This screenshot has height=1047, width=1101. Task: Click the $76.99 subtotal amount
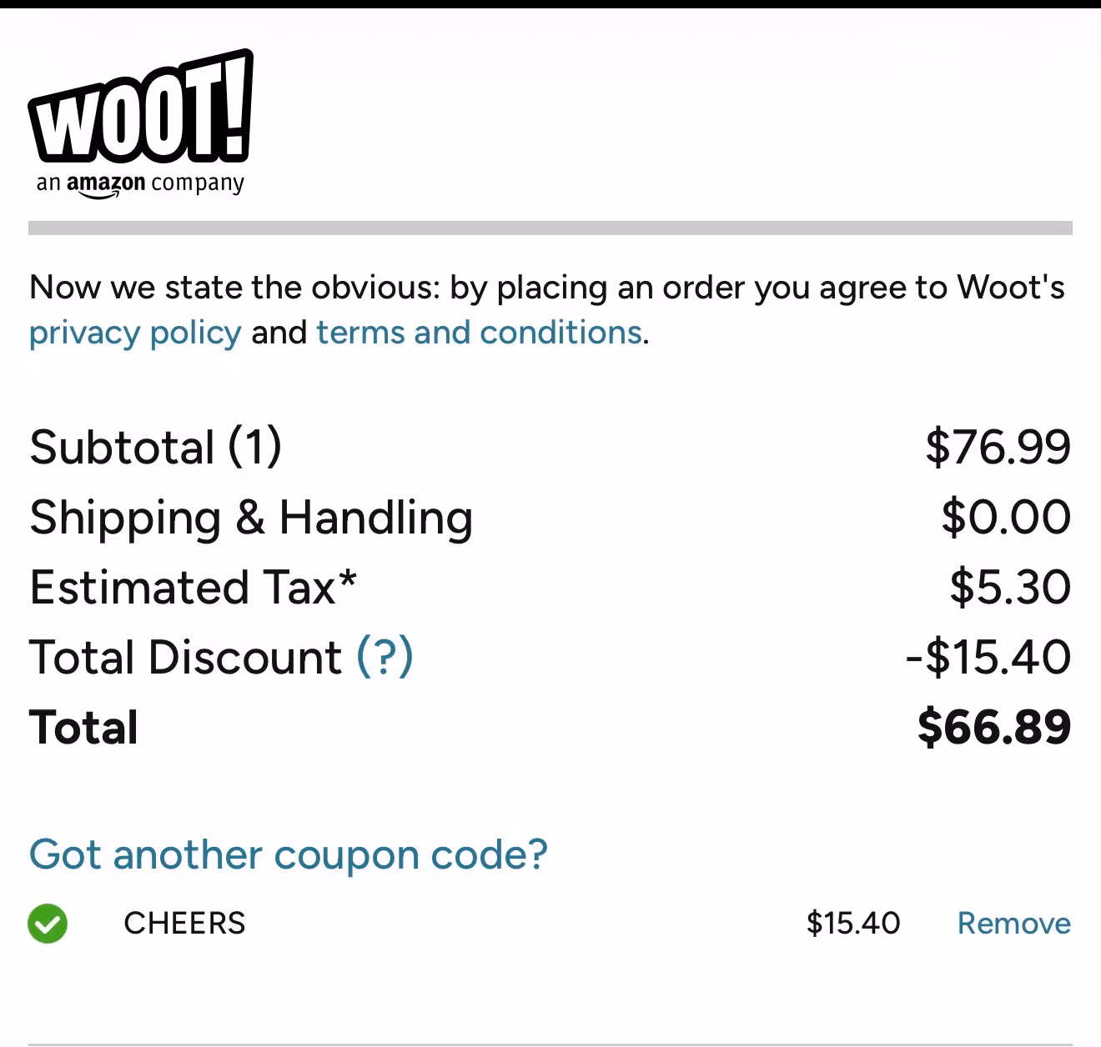(998, 447)
